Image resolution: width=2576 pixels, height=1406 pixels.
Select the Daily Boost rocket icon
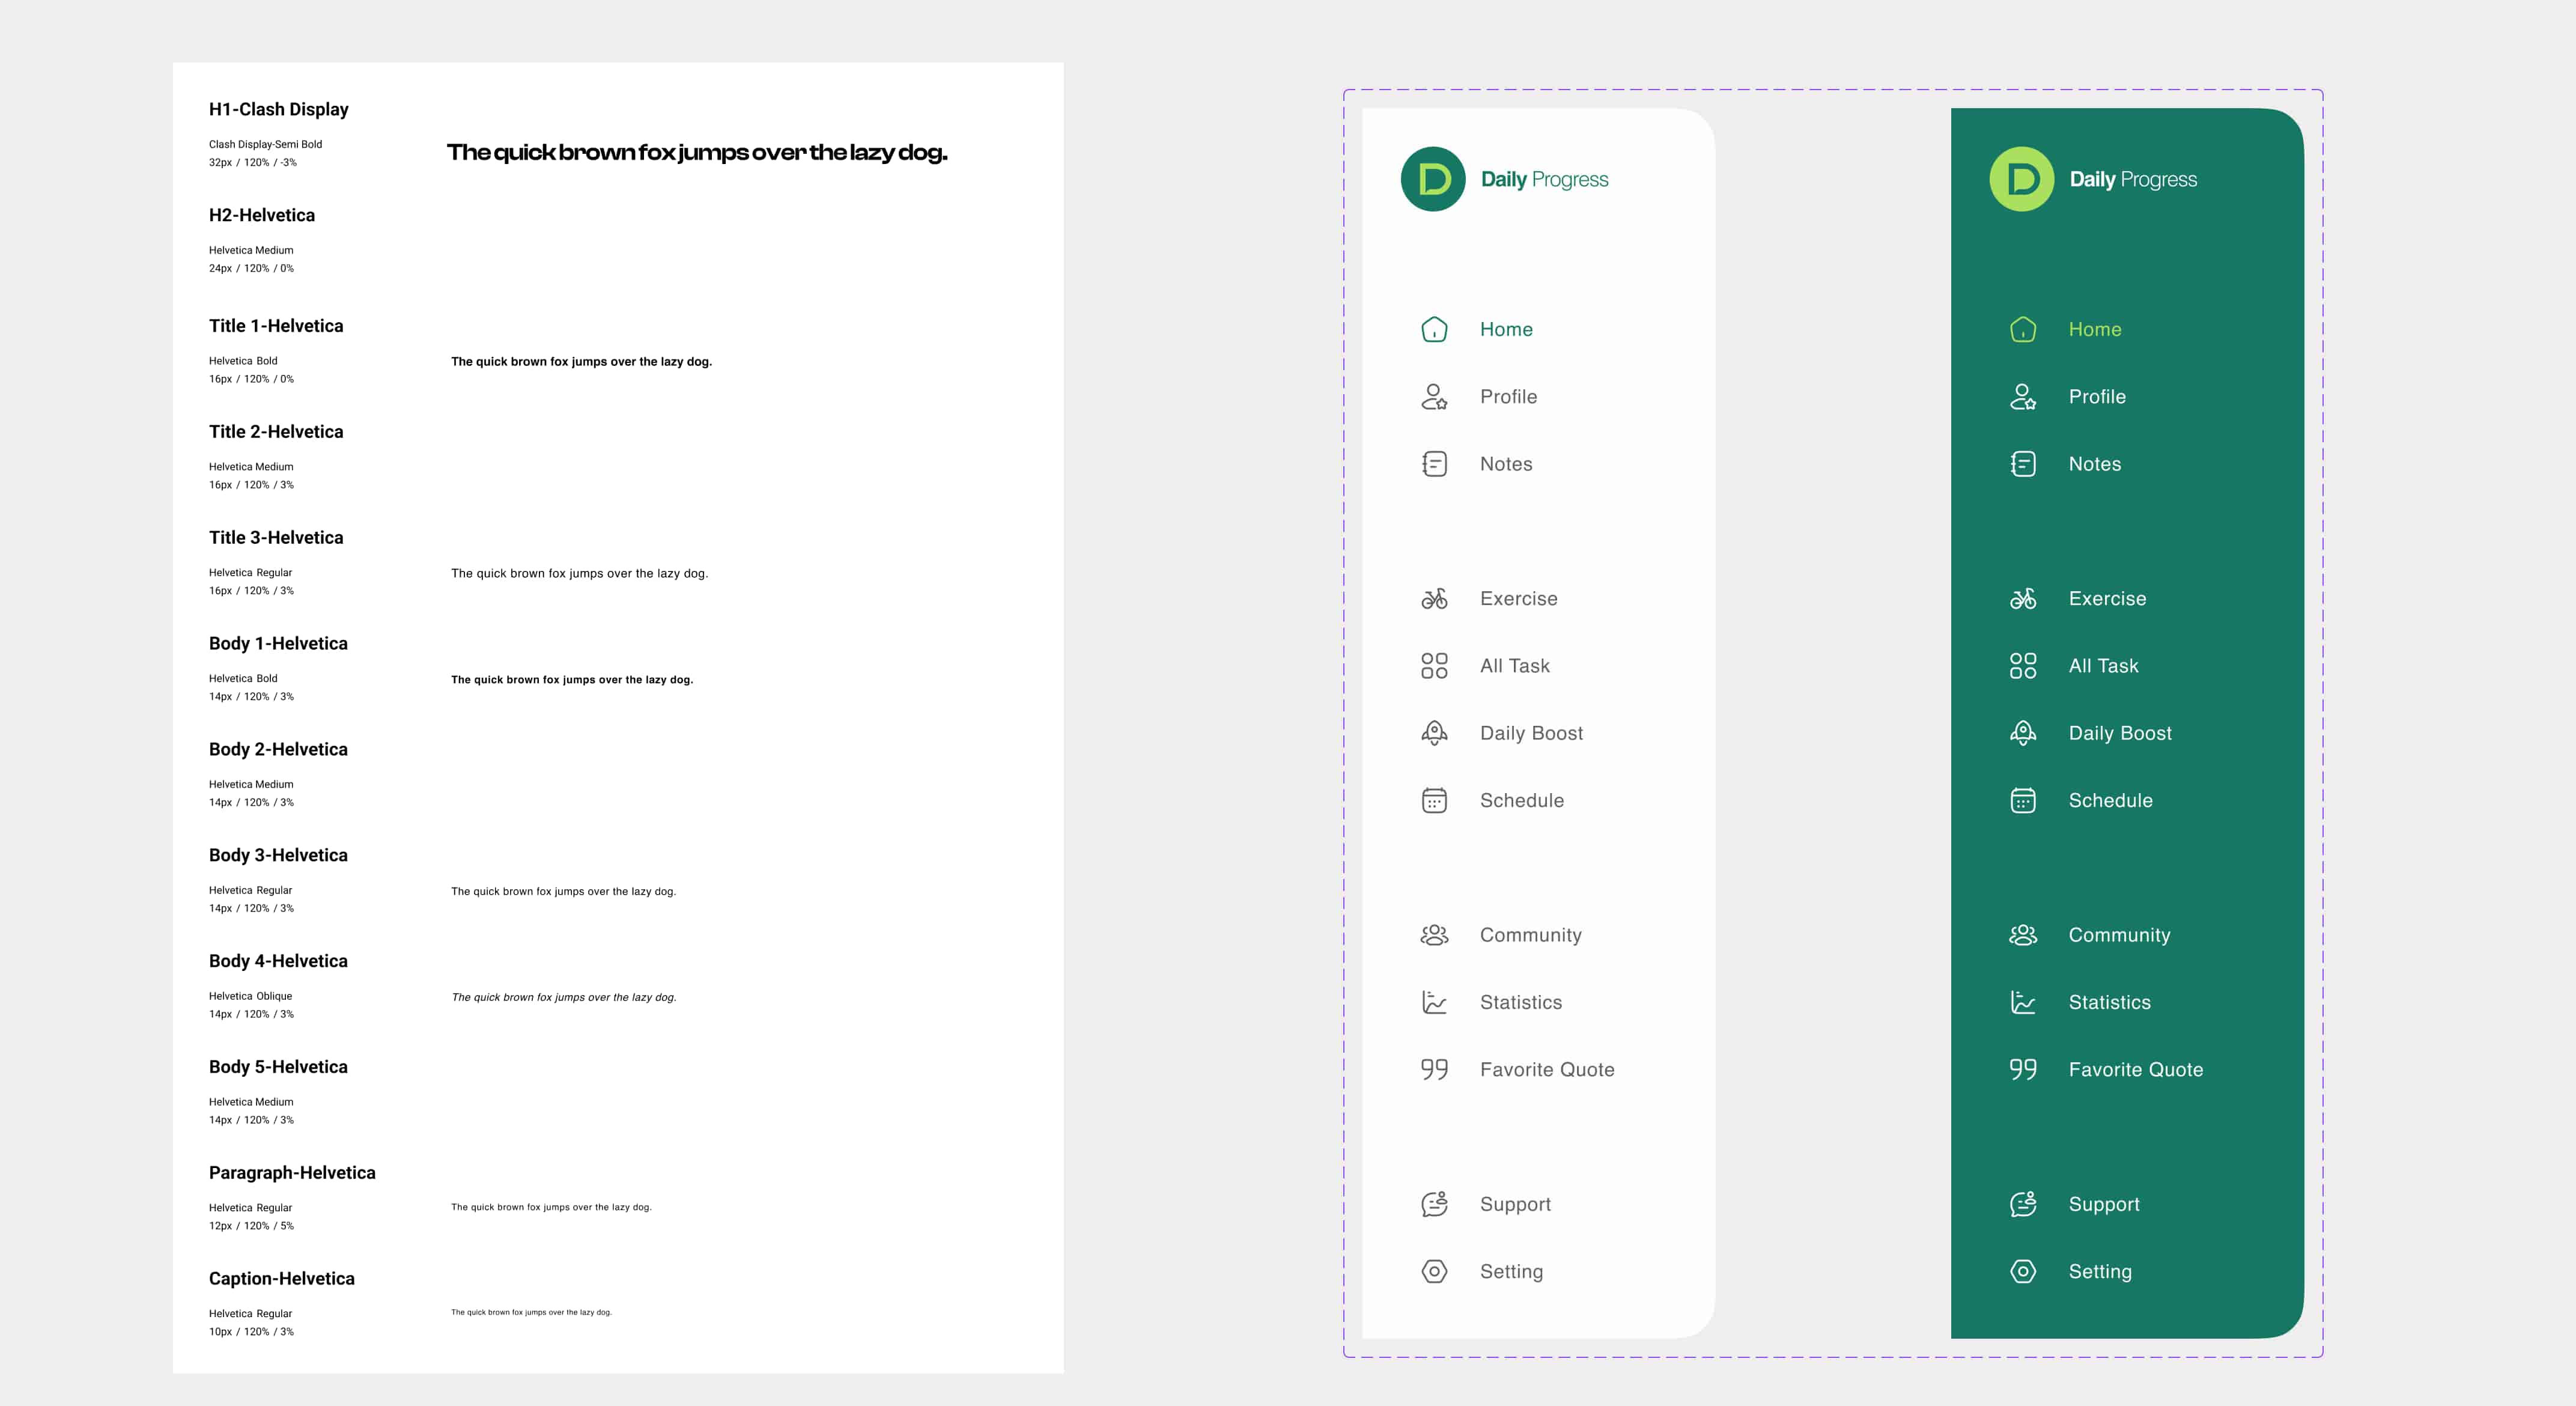click(1434, 732)
